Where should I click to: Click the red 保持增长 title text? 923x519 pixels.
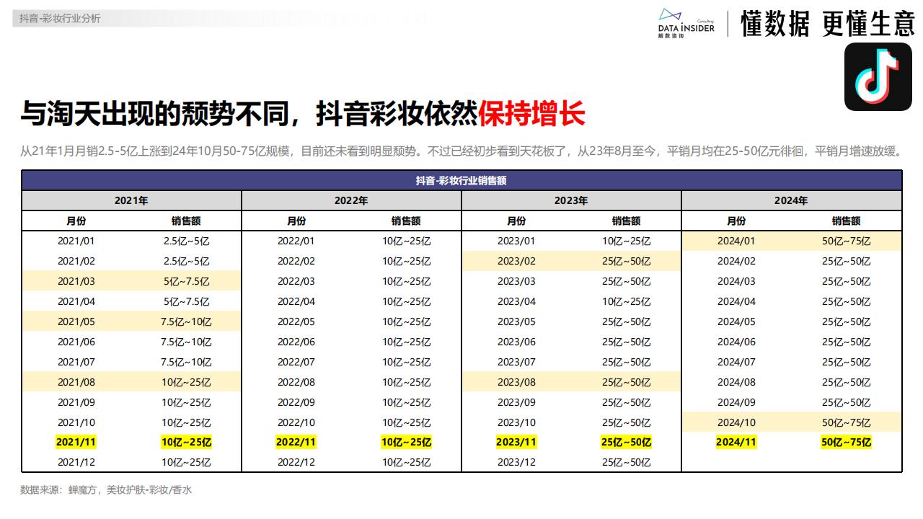click(531, 113)
